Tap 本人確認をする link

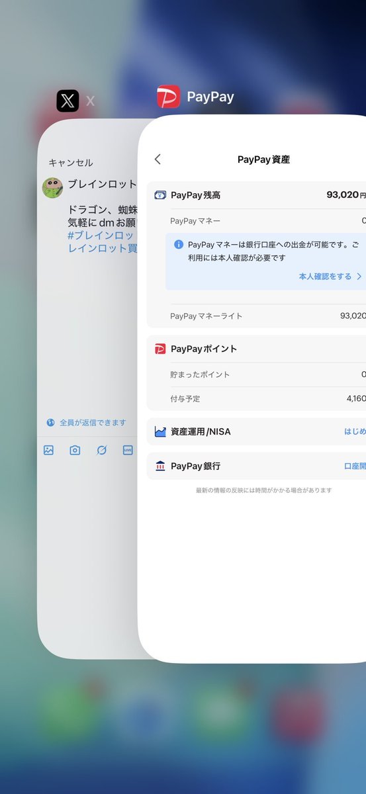[325, 277]
